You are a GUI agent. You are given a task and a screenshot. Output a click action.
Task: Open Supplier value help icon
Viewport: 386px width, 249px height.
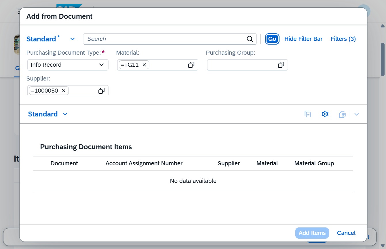pyautogui.click(x=101, y=91)
